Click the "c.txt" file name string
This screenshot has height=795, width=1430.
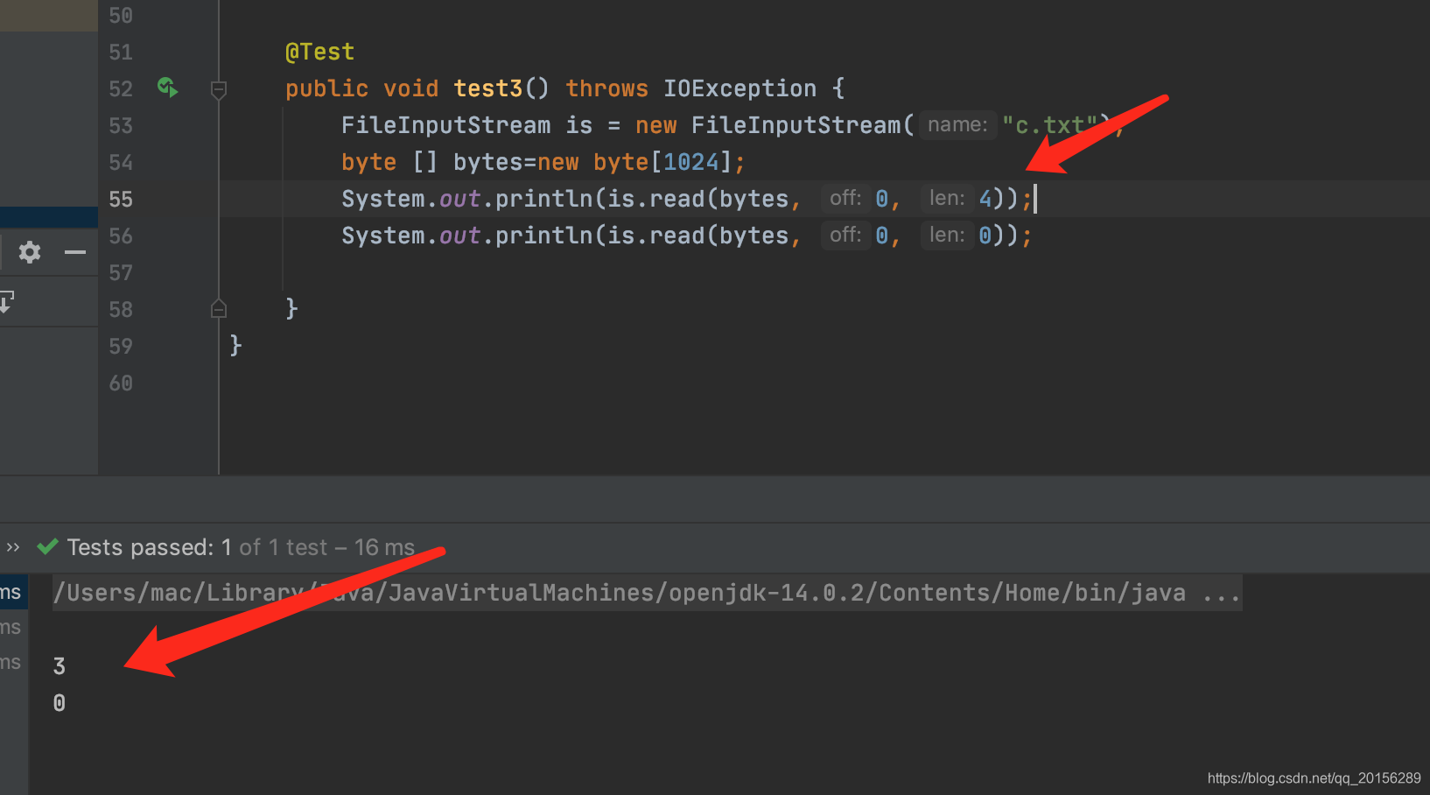point(1049,125)
